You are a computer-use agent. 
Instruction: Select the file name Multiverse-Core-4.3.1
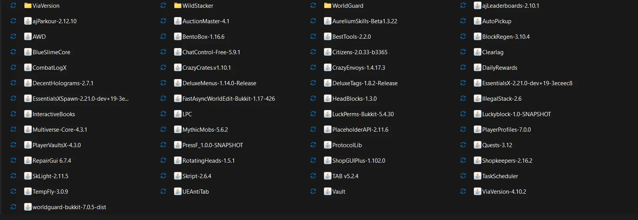click(x=60, y=130)
